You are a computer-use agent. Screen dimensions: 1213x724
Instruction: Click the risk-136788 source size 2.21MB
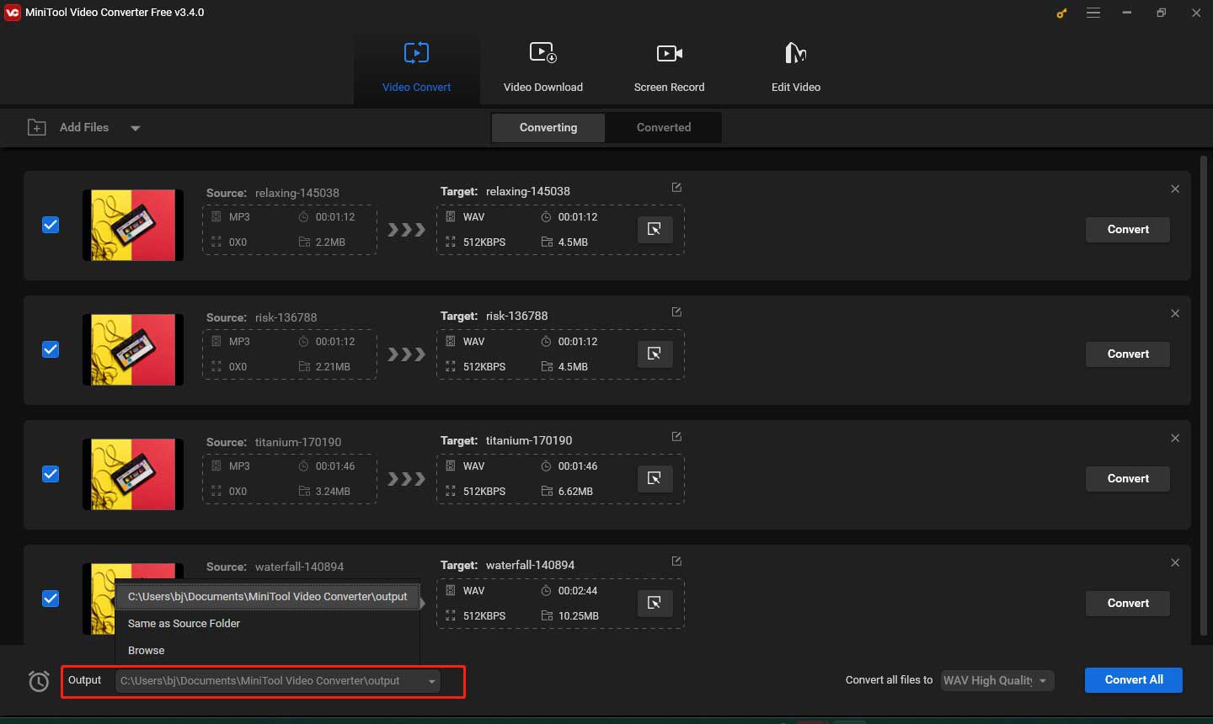point(333,366)
